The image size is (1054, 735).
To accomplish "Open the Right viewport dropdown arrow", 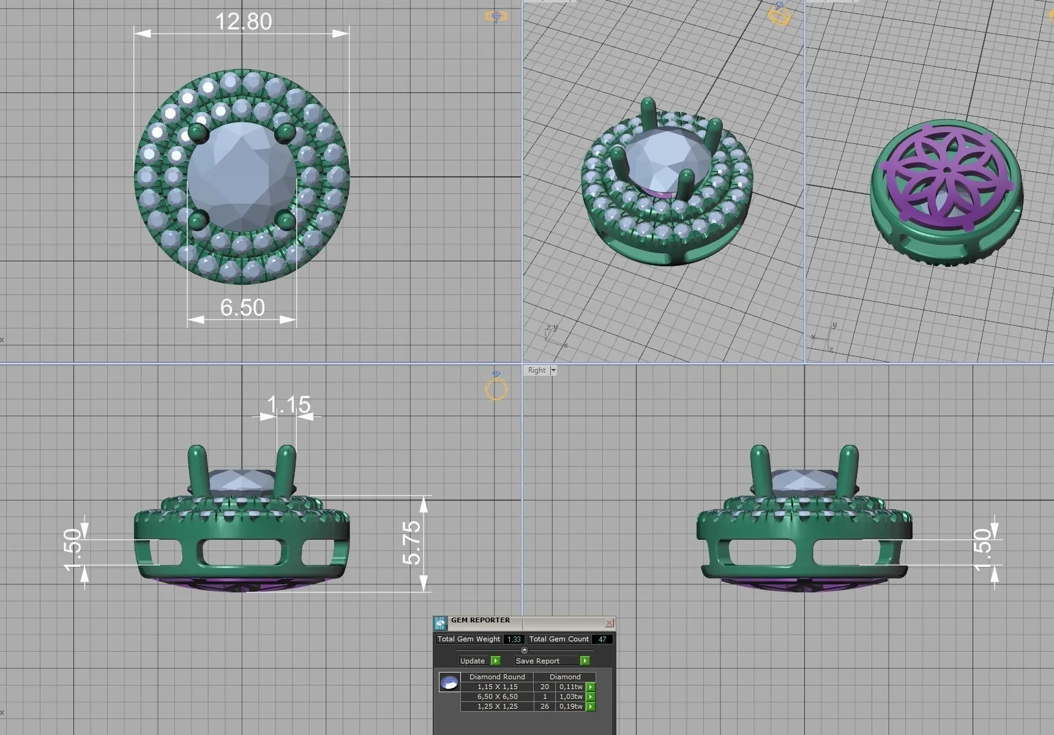I will [x=553, y=370].
